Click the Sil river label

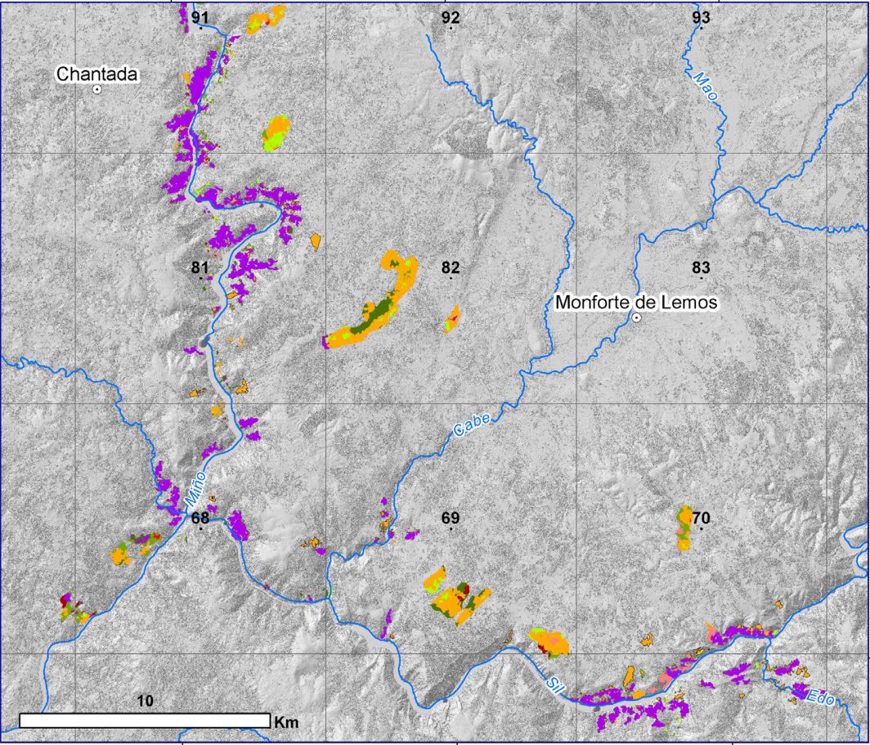pos(554,684)
